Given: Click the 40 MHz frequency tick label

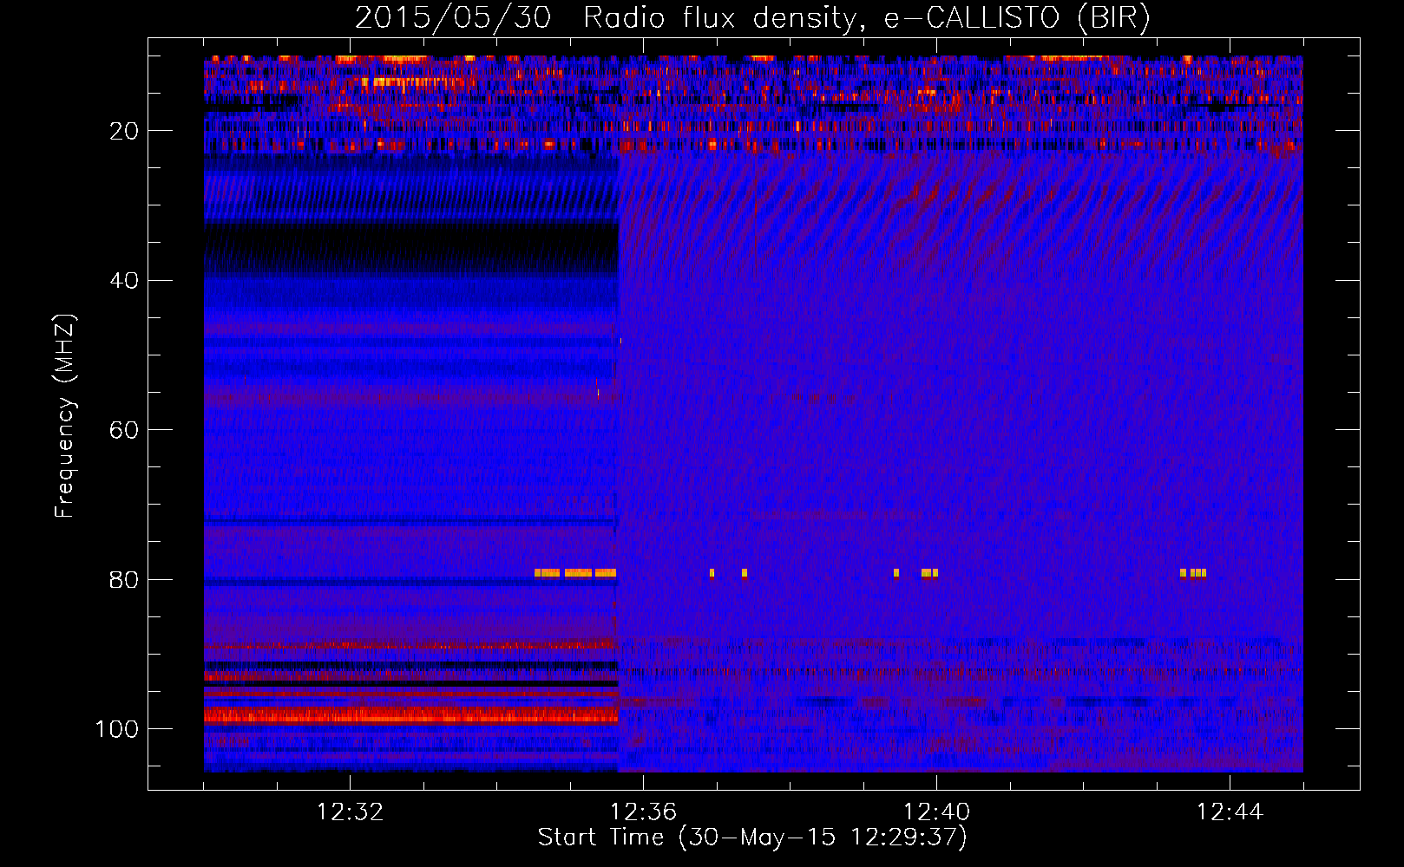Looking at the screenshot, I should click(x=124, y=280).
